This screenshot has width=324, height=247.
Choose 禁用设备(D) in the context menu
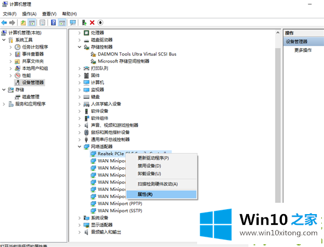tap(150, 166)
